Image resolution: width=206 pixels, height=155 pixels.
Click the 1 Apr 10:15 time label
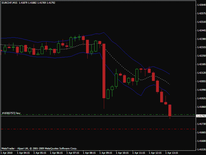[x=122, y=153]
